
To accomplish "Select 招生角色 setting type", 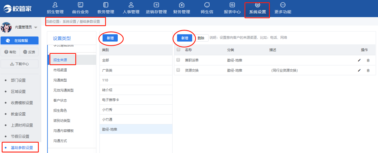I will pos(72,110).
